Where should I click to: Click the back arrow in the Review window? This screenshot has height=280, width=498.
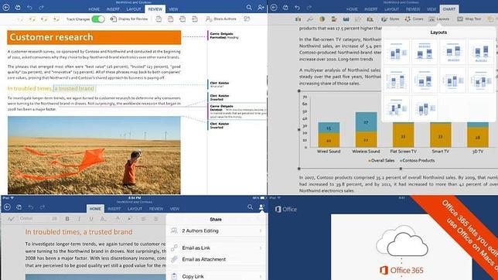6,7
